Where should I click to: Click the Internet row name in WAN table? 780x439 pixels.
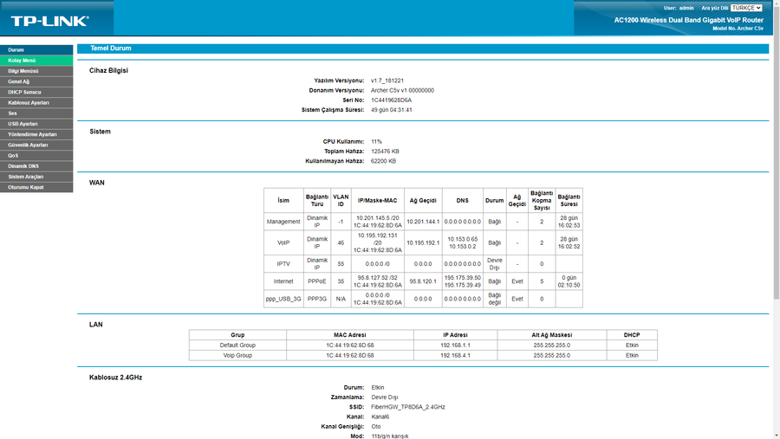(x=283, y=281)
